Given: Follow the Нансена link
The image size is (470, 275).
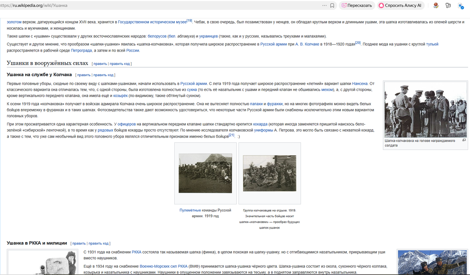Looking at the screenshot, I should [x=360, y=84].
